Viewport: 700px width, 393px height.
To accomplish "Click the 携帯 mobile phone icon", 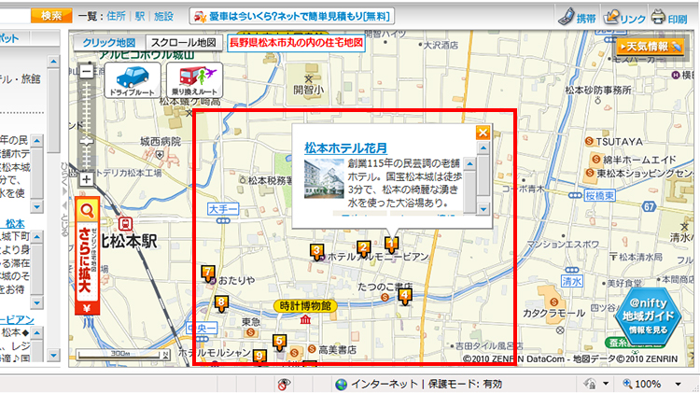I will 567,16.
